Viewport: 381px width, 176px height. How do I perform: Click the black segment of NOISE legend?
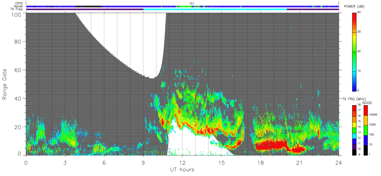coord(365,150)
